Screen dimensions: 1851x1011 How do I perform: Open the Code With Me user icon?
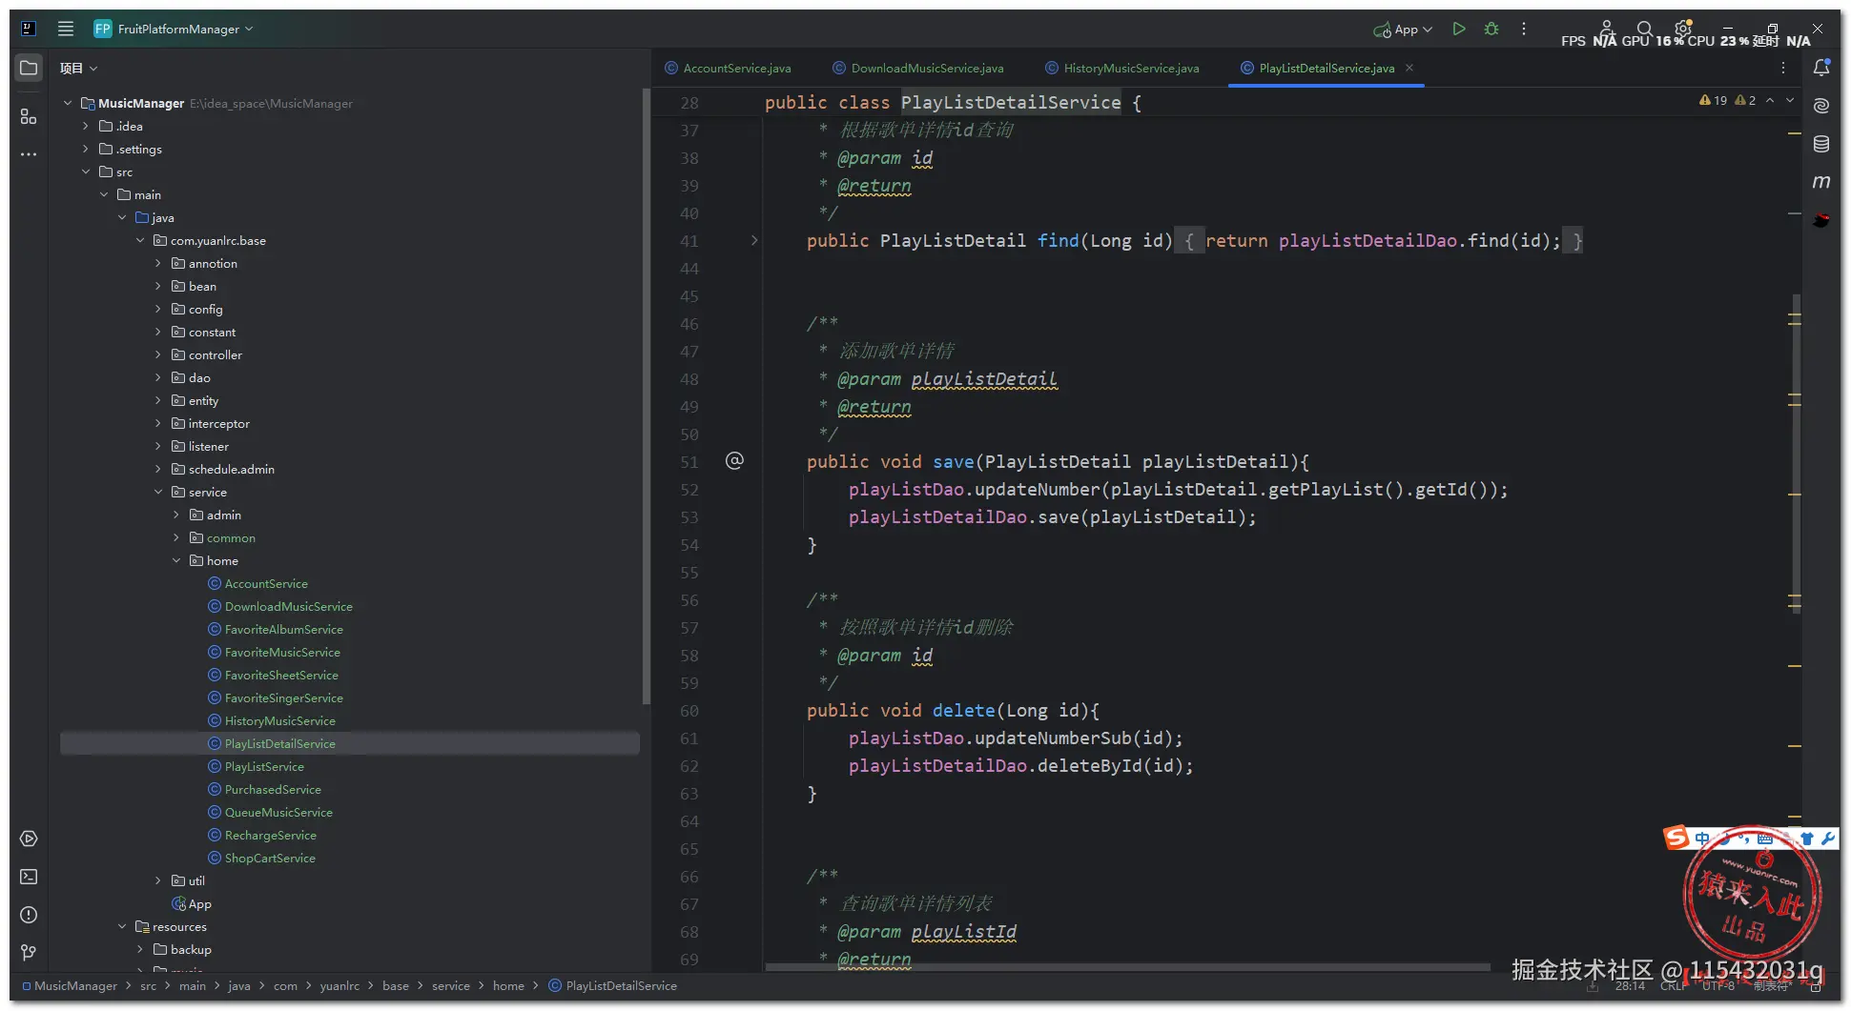(1607, 28)
